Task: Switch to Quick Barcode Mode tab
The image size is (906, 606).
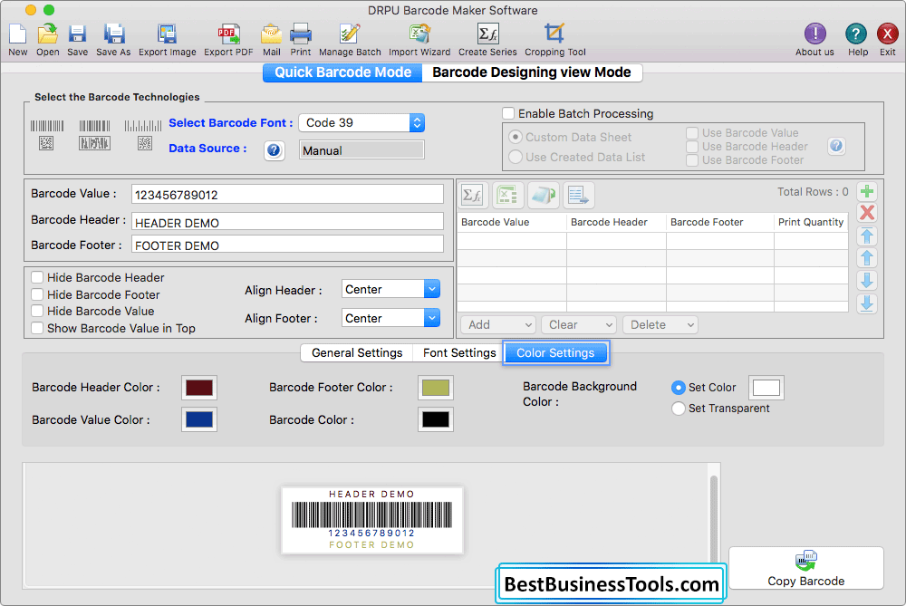Action: click(342, 72)
